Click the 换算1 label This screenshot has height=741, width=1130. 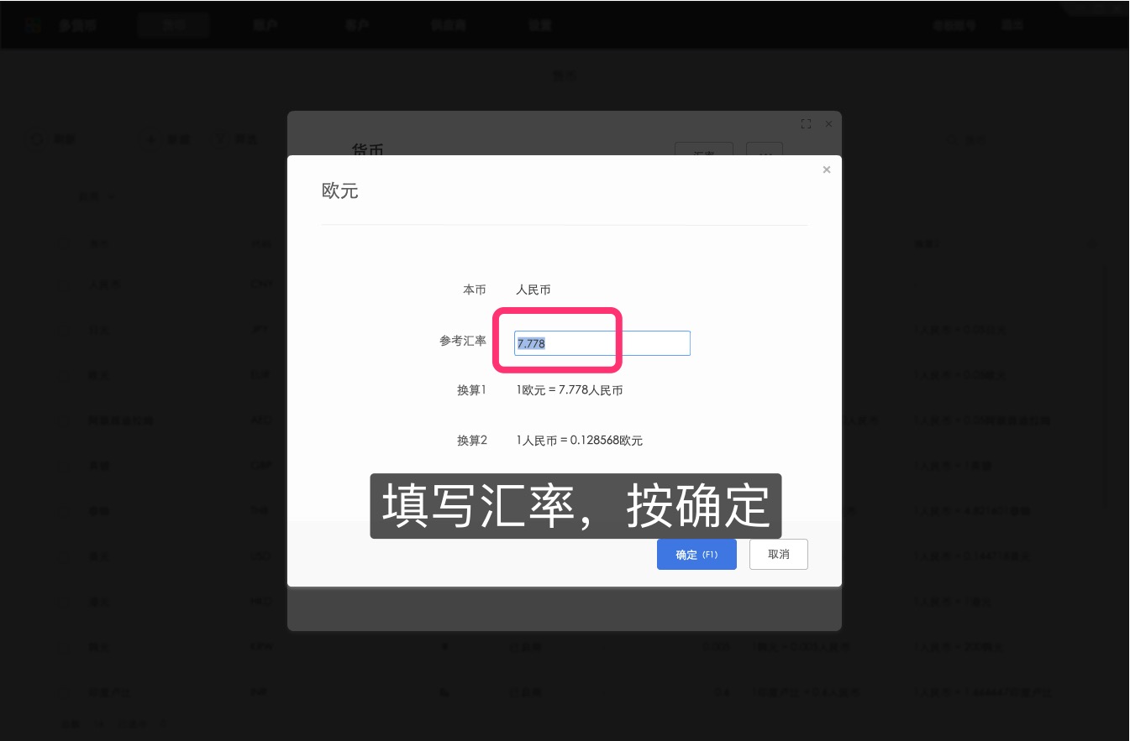point(472,390)
